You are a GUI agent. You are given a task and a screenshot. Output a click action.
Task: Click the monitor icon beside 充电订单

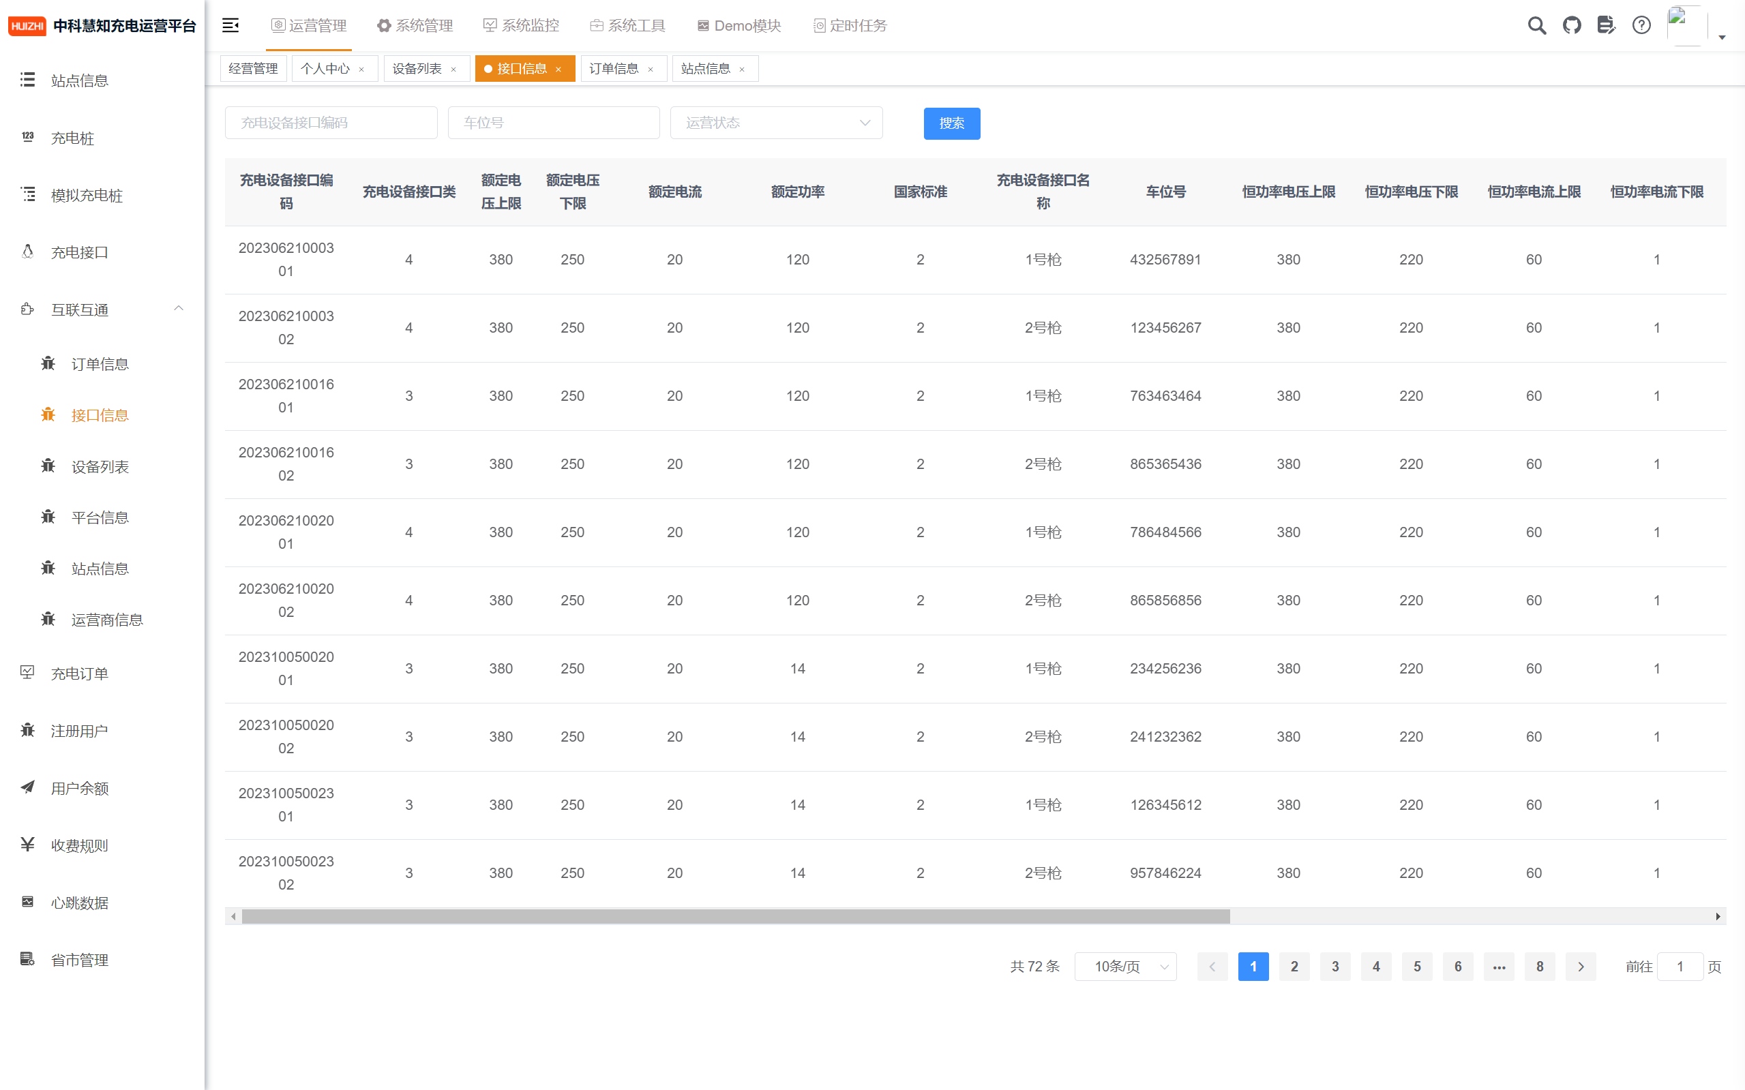pyautogui.click(x=27, y=673)
